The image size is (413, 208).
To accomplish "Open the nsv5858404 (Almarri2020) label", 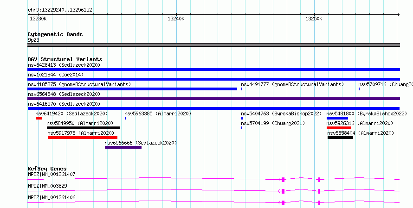I will click(x=361, y=133).
